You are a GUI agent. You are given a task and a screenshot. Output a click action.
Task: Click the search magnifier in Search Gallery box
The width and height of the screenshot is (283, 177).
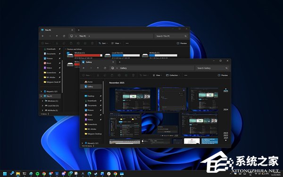[x=226, y=68]
